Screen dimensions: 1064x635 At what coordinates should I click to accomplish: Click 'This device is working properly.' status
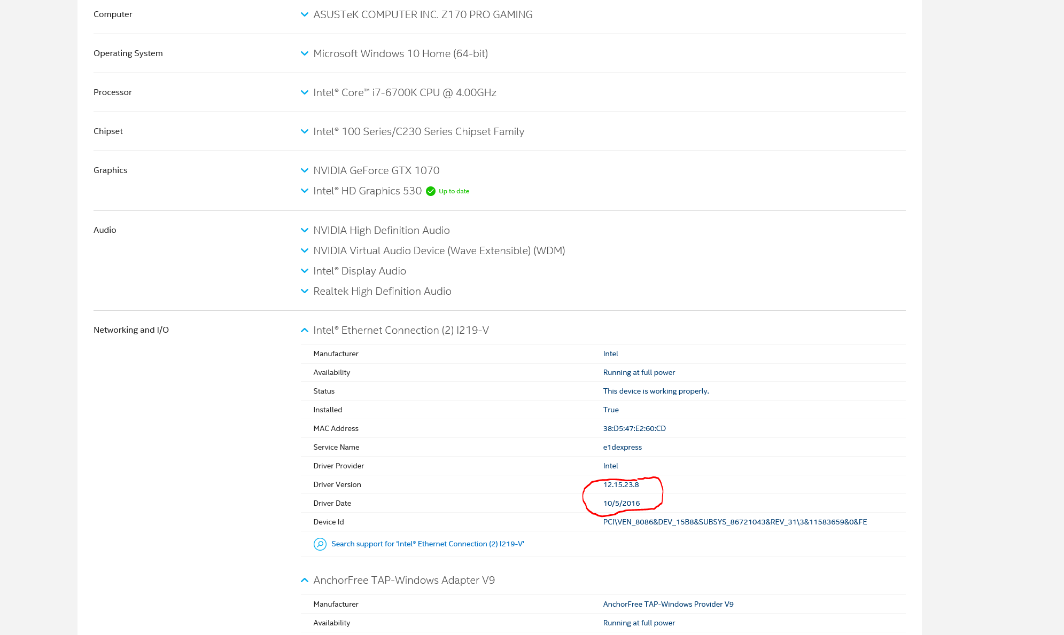click(656, 391)
